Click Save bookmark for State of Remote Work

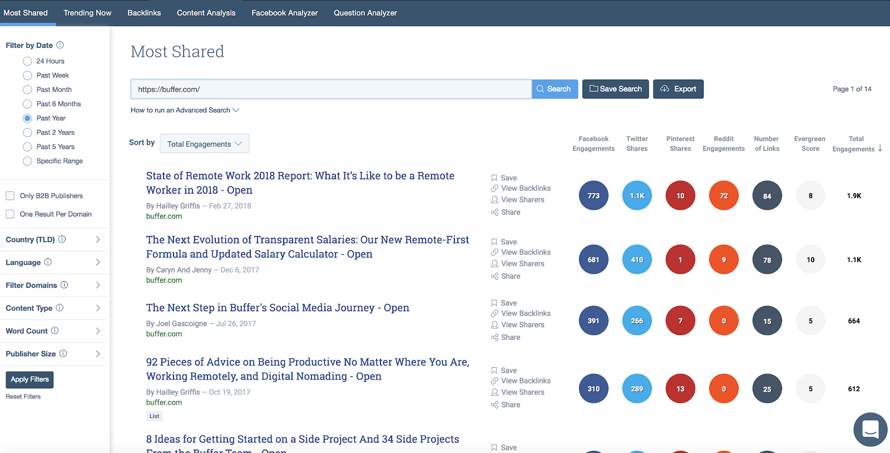[504, 178]
